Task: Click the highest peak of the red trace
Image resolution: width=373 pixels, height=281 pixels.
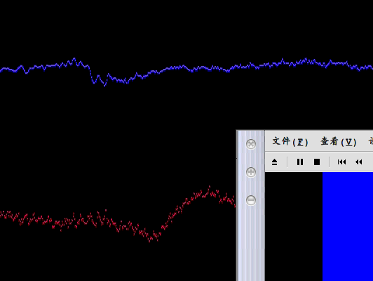Action: [x=210, y=188]
